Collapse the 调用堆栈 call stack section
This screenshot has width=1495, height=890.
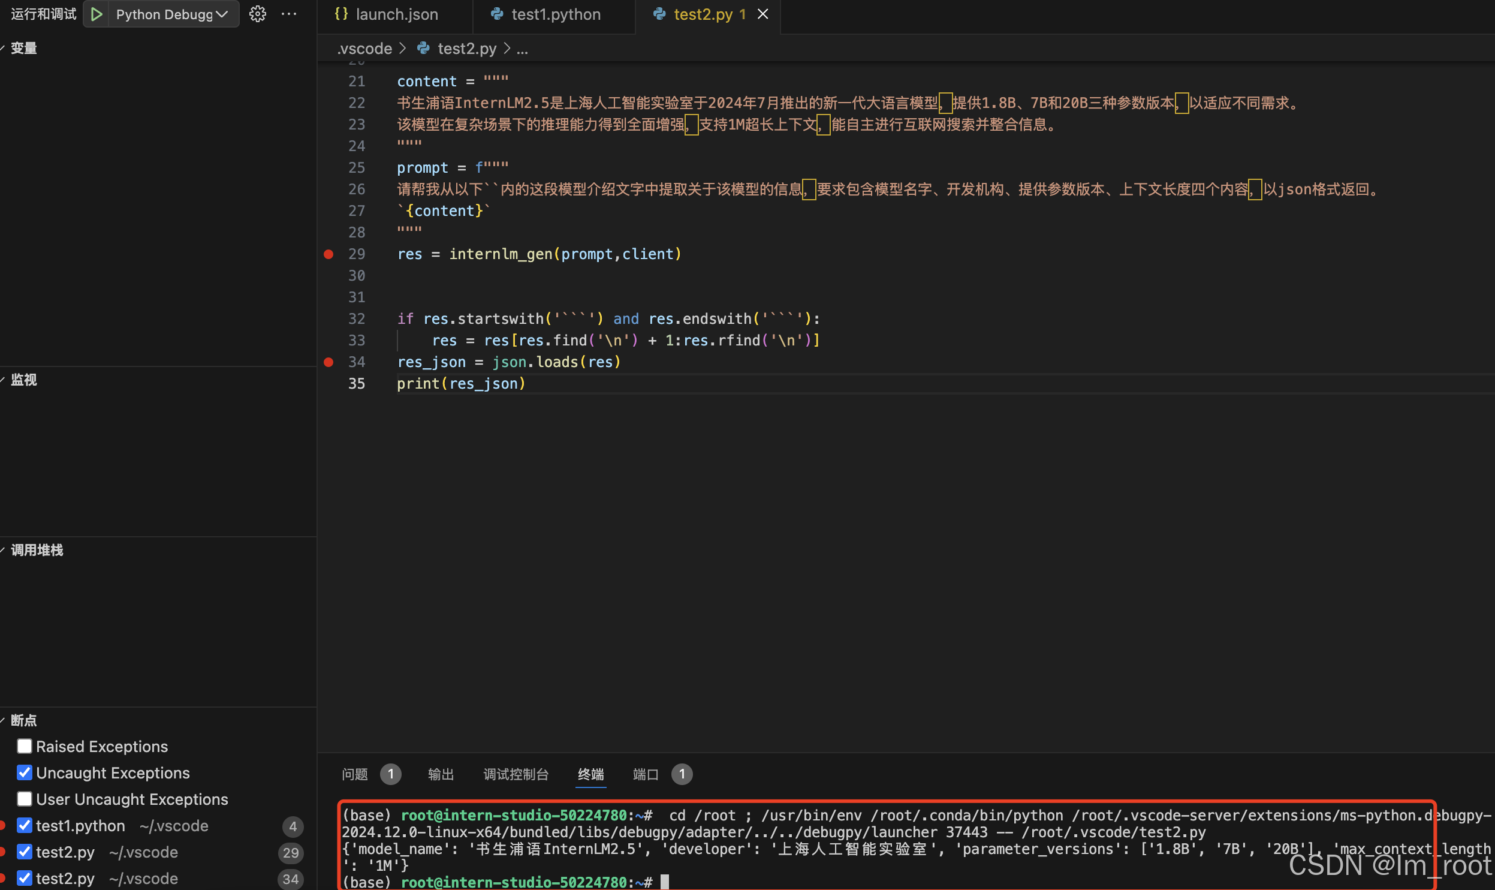pos(36,550)
